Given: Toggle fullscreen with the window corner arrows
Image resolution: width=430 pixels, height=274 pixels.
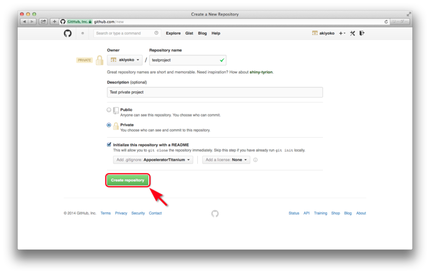Looking at the screenshot, I should pyautogui.click(x=409, y=14).
